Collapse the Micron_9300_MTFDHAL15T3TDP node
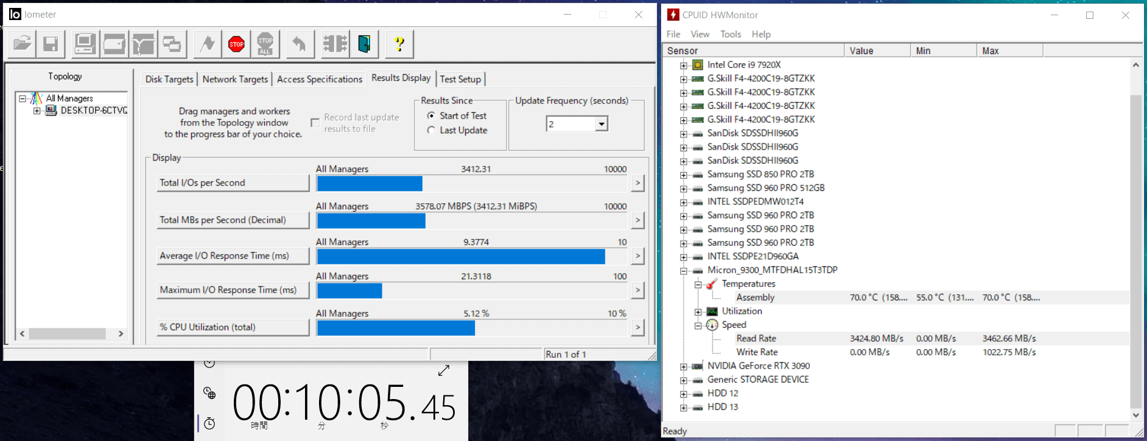Viewport: 1147px width, 441px height. 684,271
